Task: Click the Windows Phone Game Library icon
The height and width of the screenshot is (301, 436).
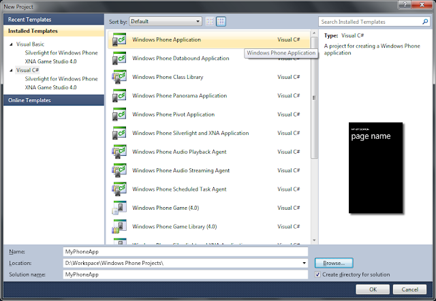Action: coord(119,226)
